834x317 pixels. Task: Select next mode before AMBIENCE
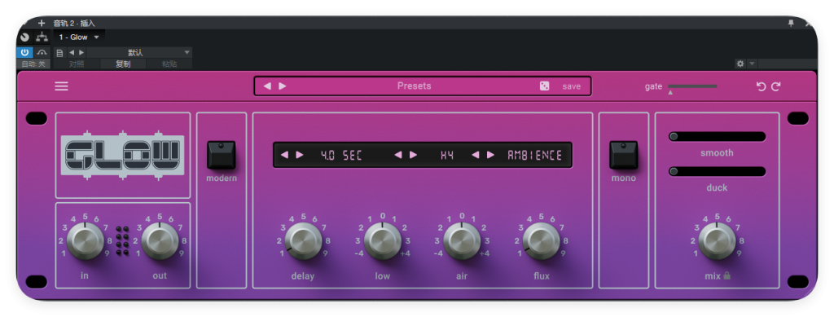490,155
